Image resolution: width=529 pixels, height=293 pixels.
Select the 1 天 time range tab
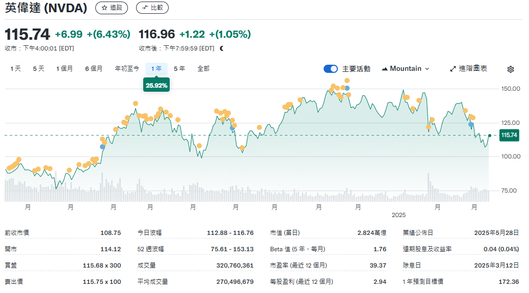tap(15, 69)
